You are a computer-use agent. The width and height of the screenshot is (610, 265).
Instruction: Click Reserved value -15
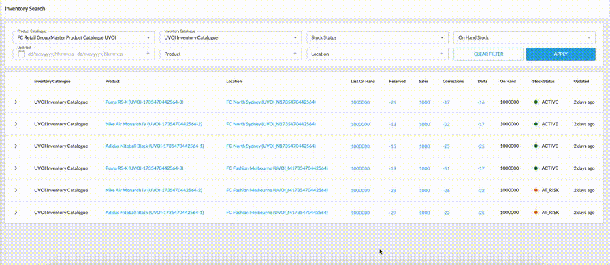pyautogui.click(x=393, y=146)
